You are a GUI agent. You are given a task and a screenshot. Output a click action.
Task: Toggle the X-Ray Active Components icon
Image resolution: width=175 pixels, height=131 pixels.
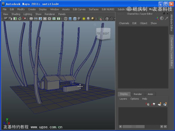[111, 18]
